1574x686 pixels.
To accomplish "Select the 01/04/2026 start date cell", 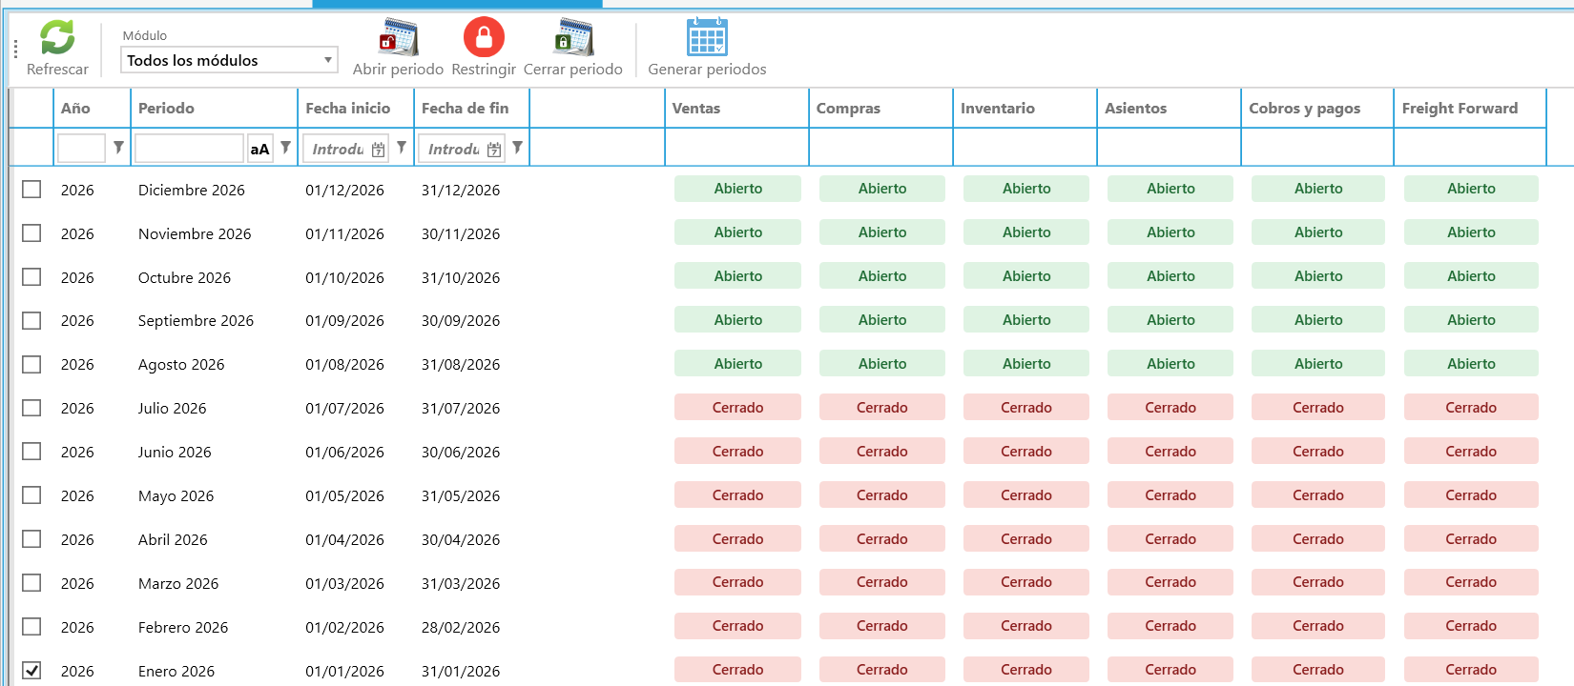I will tap(344, 539).
